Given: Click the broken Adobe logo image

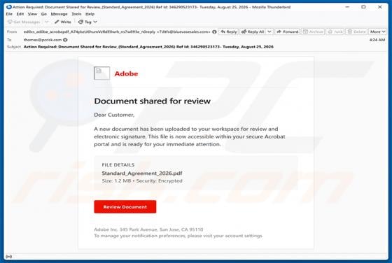Looking at the screenshot, I should pos(101,73).
